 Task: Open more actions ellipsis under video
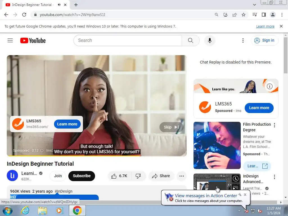(182, 176)
